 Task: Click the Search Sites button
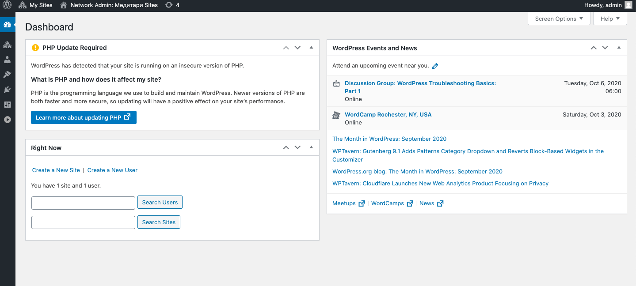click(159, 222)
